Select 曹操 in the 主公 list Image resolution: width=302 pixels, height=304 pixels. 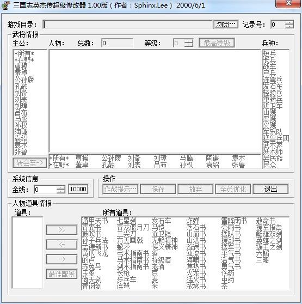click(21, 67)
